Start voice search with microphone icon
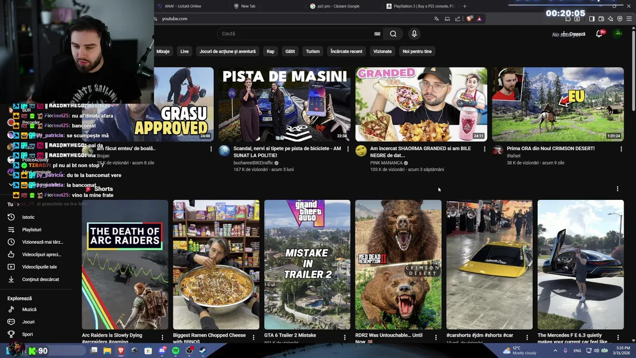This screenshot has height=358, width=636. pyautogui.click(x=414, y=34)
